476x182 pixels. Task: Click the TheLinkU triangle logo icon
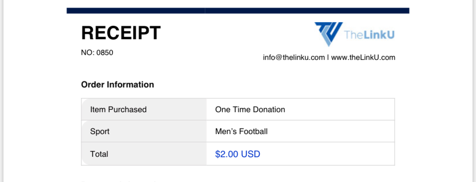329,34
